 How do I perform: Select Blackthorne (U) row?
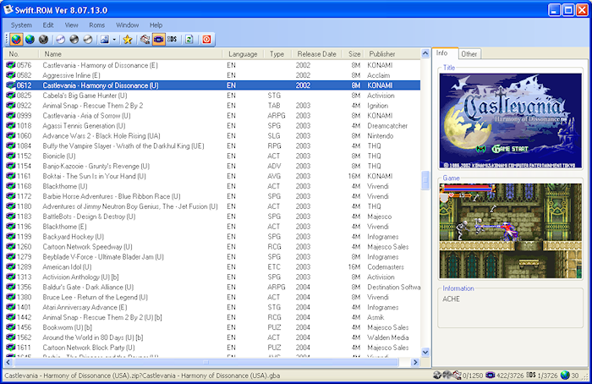click(x=212, y=186)
